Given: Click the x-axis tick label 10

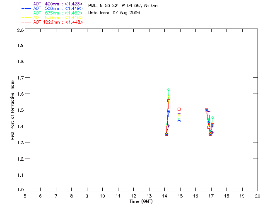Looking at the screenshot, I should point(102,196).
